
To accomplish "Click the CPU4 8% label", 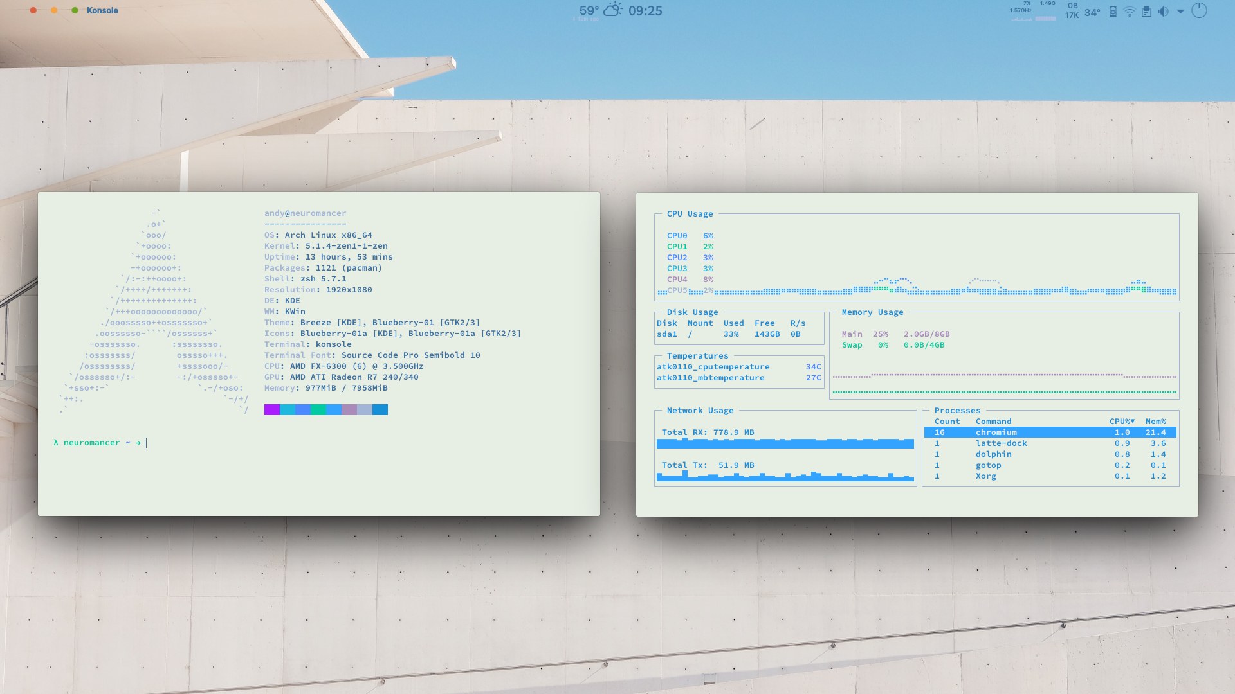I will click(690, 280).
